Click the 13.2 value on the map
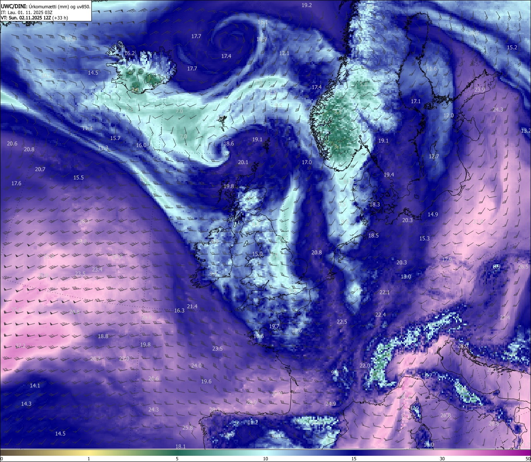The width and height of the screenshot is (531, 462). tap(526, 131)
